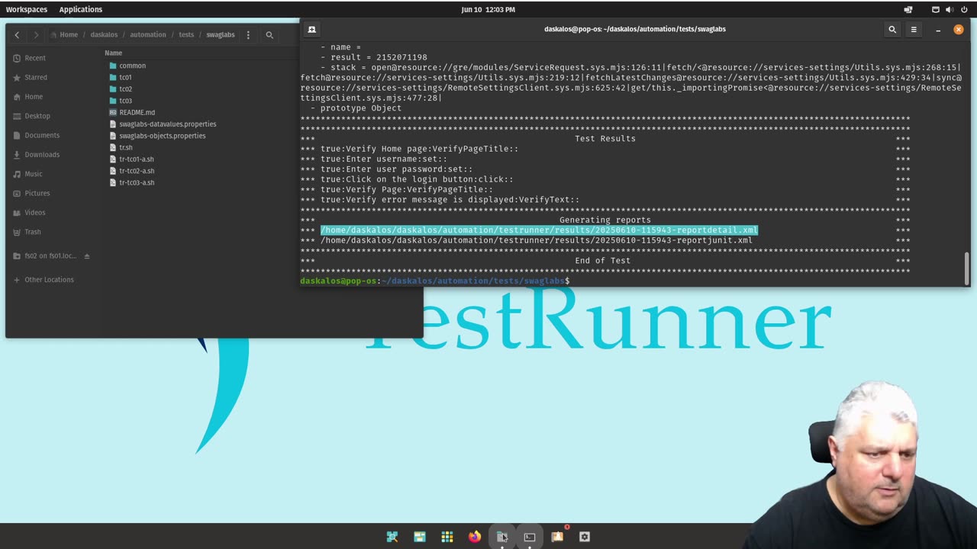Launch the dock search launcher
The image size is (977, 549).
(392, 537)
